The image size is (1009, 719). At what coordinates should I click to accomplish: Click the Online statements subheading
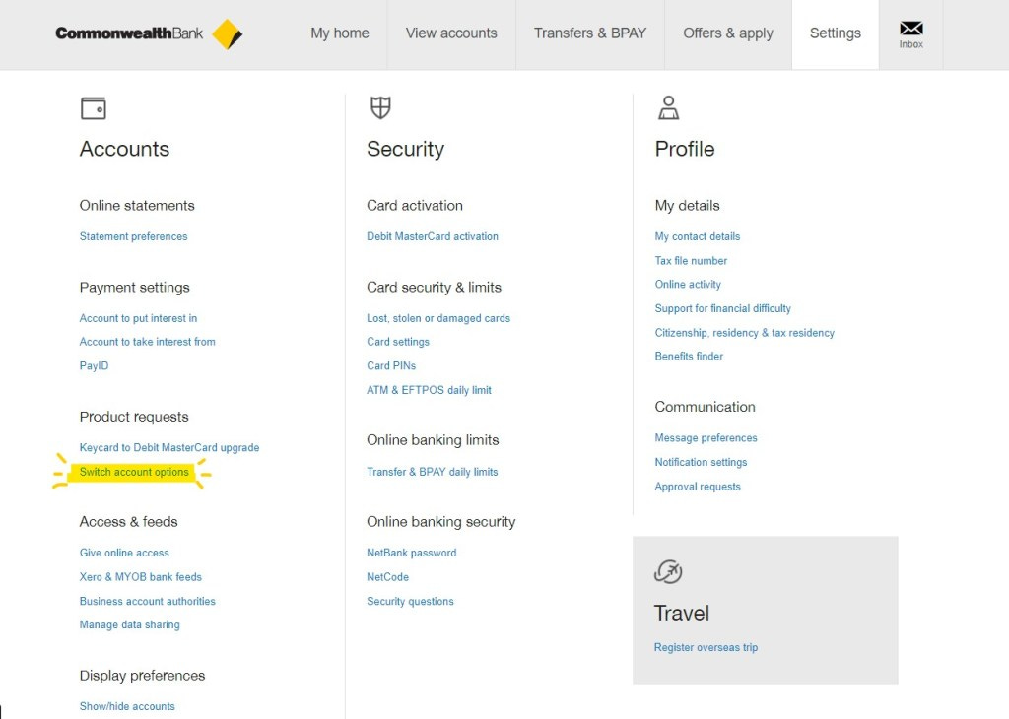tap(137, 206)
